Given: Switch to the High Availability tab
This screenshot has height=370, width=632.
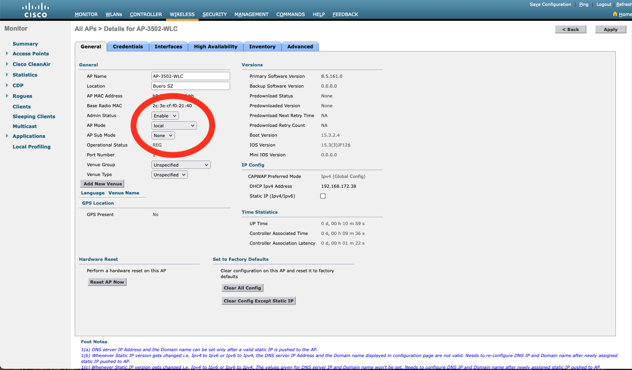Looking at the screenshot, I should point(216,46).
